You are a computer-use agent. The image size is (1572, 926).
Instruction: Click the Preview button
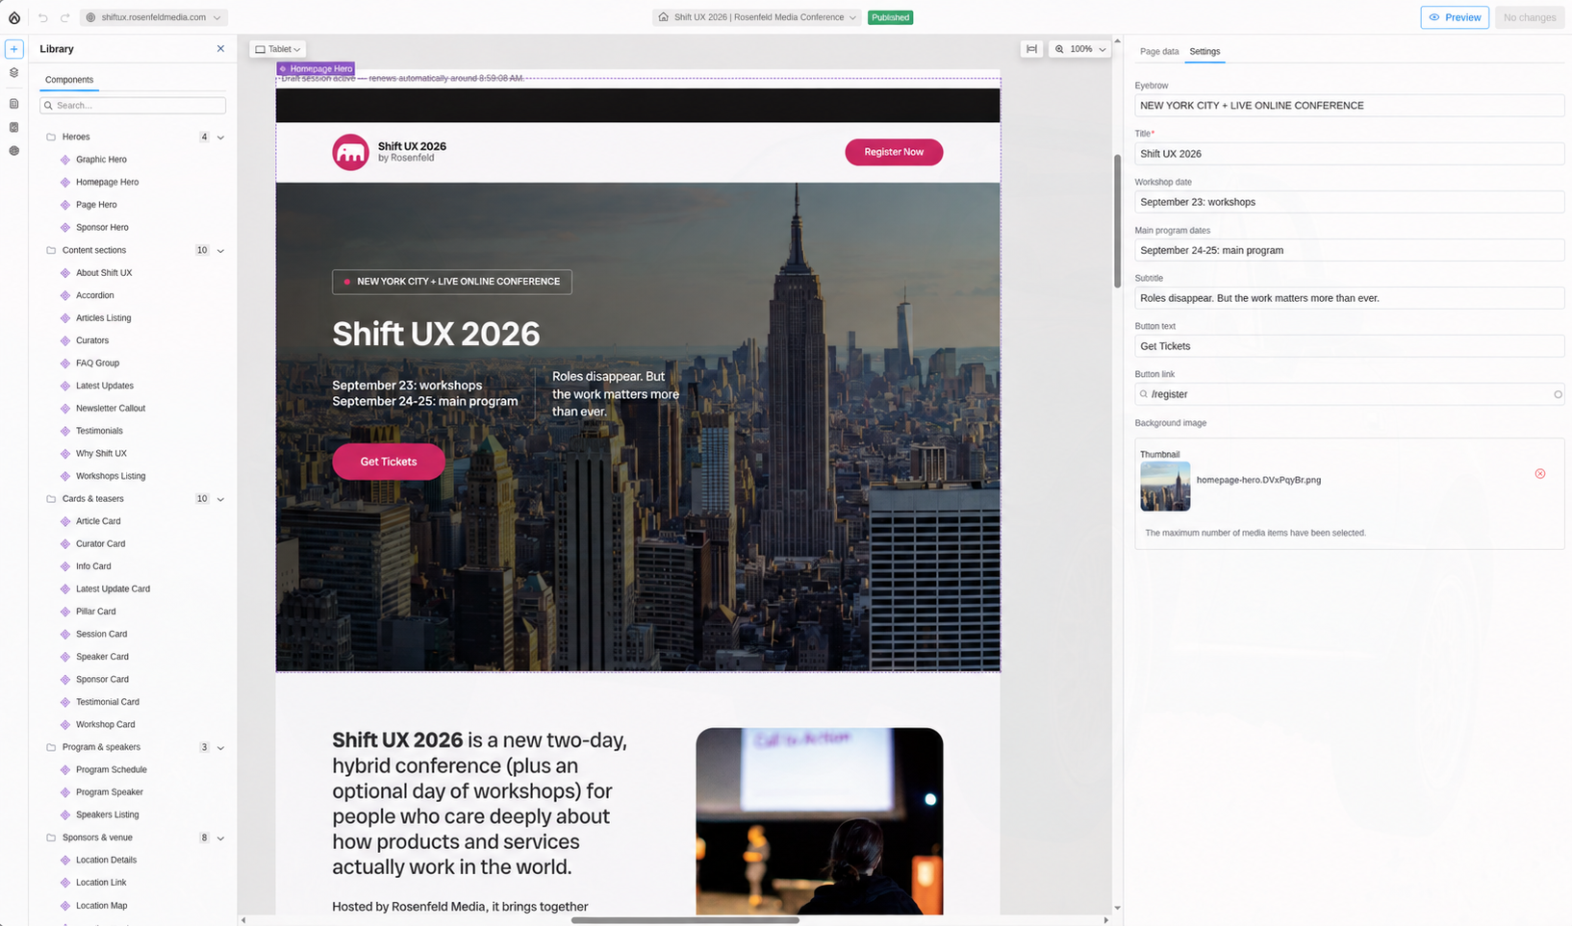point(1455,17)
